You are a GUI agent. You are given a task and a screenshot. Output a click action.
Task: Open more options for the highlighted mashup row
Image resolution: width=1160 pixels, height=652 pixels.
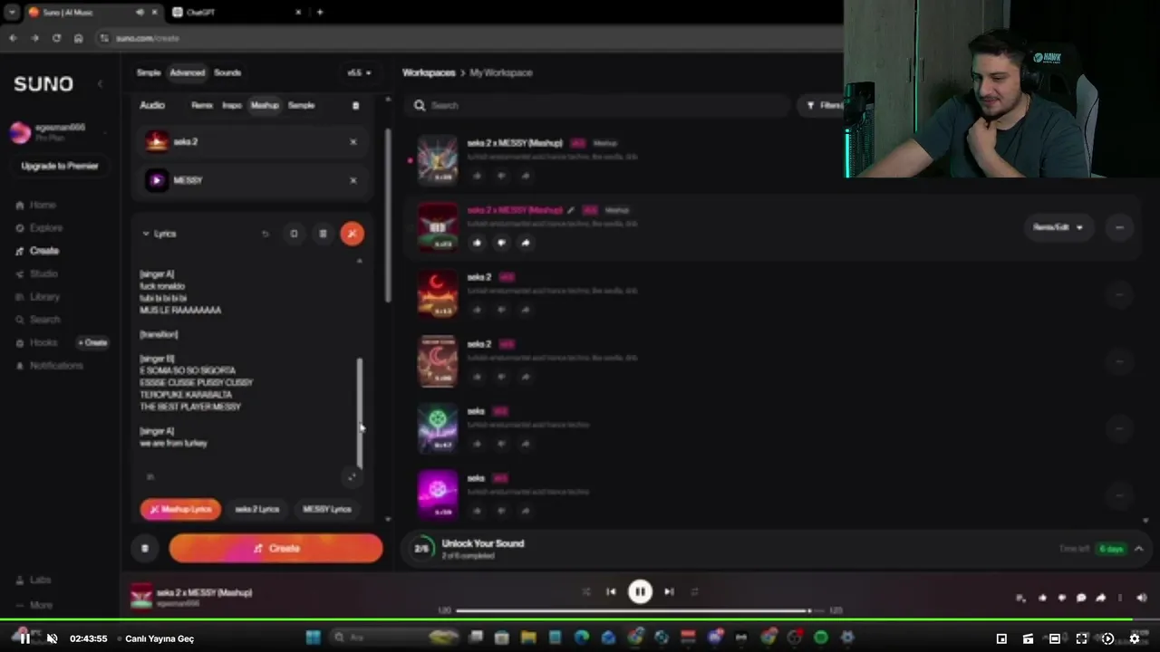coord(1119,227)
